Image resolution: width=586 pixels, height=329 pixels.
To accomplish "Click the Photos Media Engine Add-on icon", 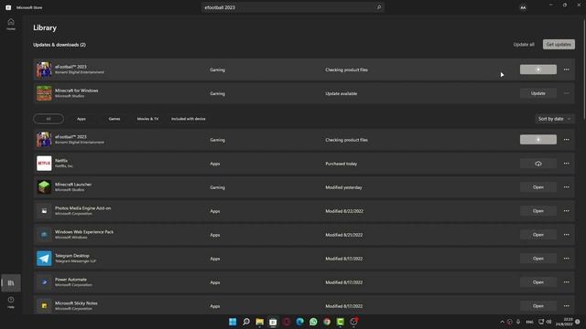I will point(44,211).
